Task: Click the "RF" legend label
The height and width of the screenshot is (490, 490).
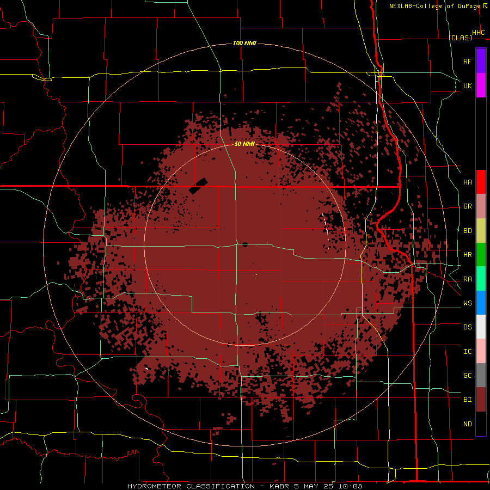Action: click(x=467, y=61)
